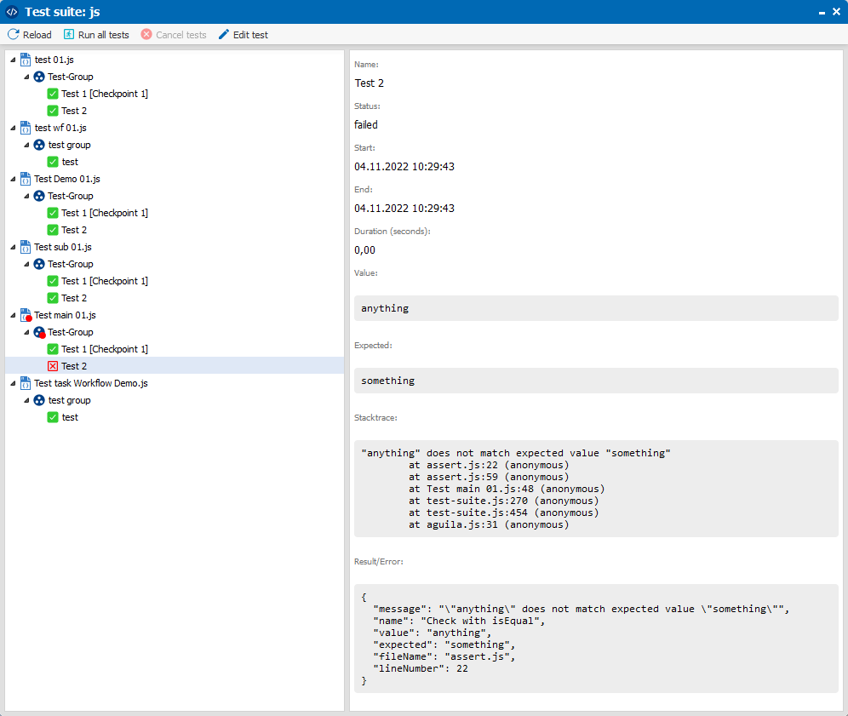
Task: Click the Test suite code icon in title bar
Action: pos(12,11)
